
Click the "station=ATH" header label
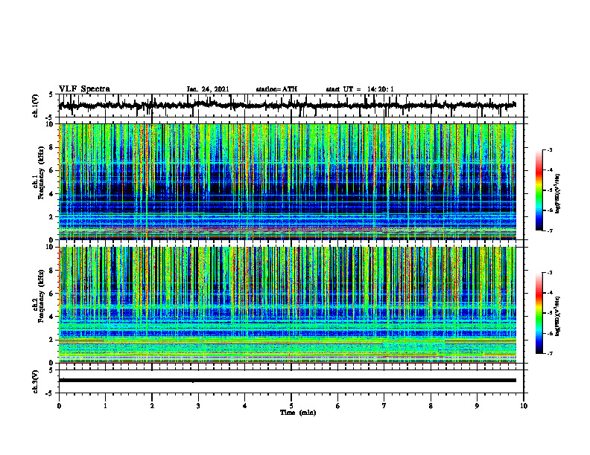(276, 89)
